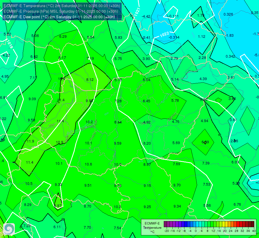Viewport: 259px width, 238px height.
Task: Click the 7.39 temperature value
Action: (206, 163)
